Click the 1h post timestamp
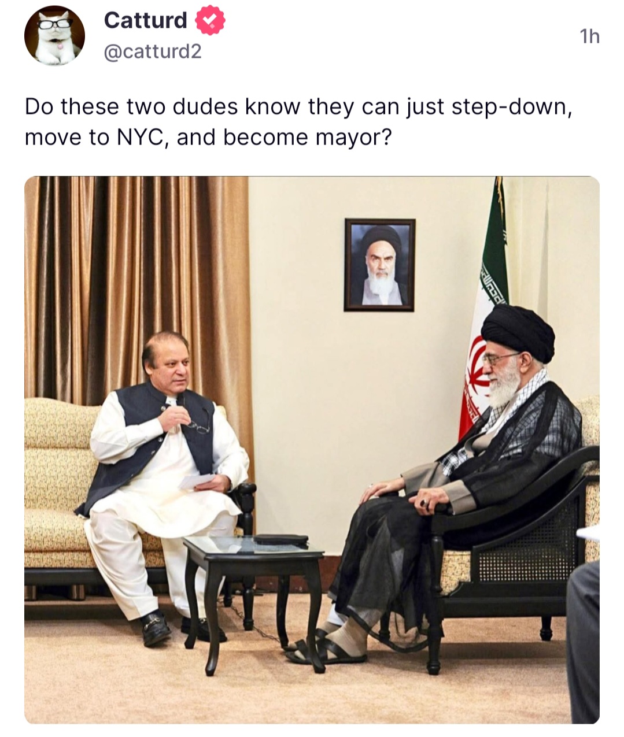 pyautogui.click(x=590, y=37)
